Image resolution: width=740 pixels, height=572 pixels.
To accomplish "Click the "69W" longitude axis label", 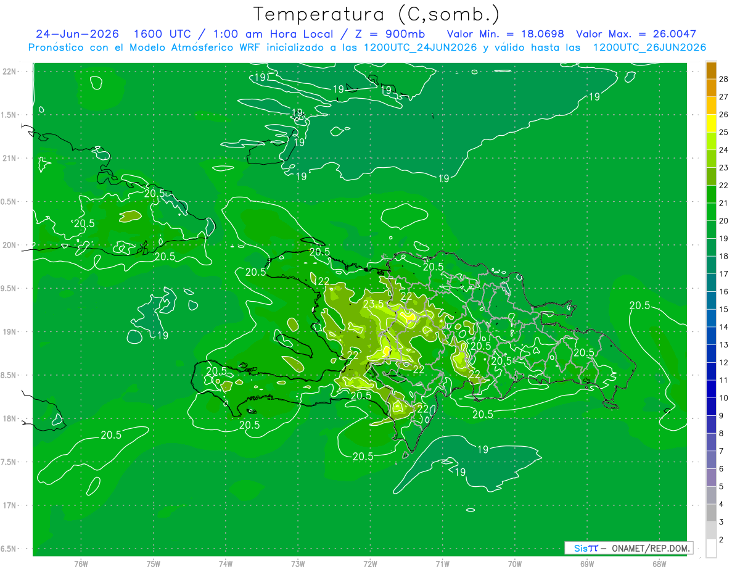I will click(587, 563).
